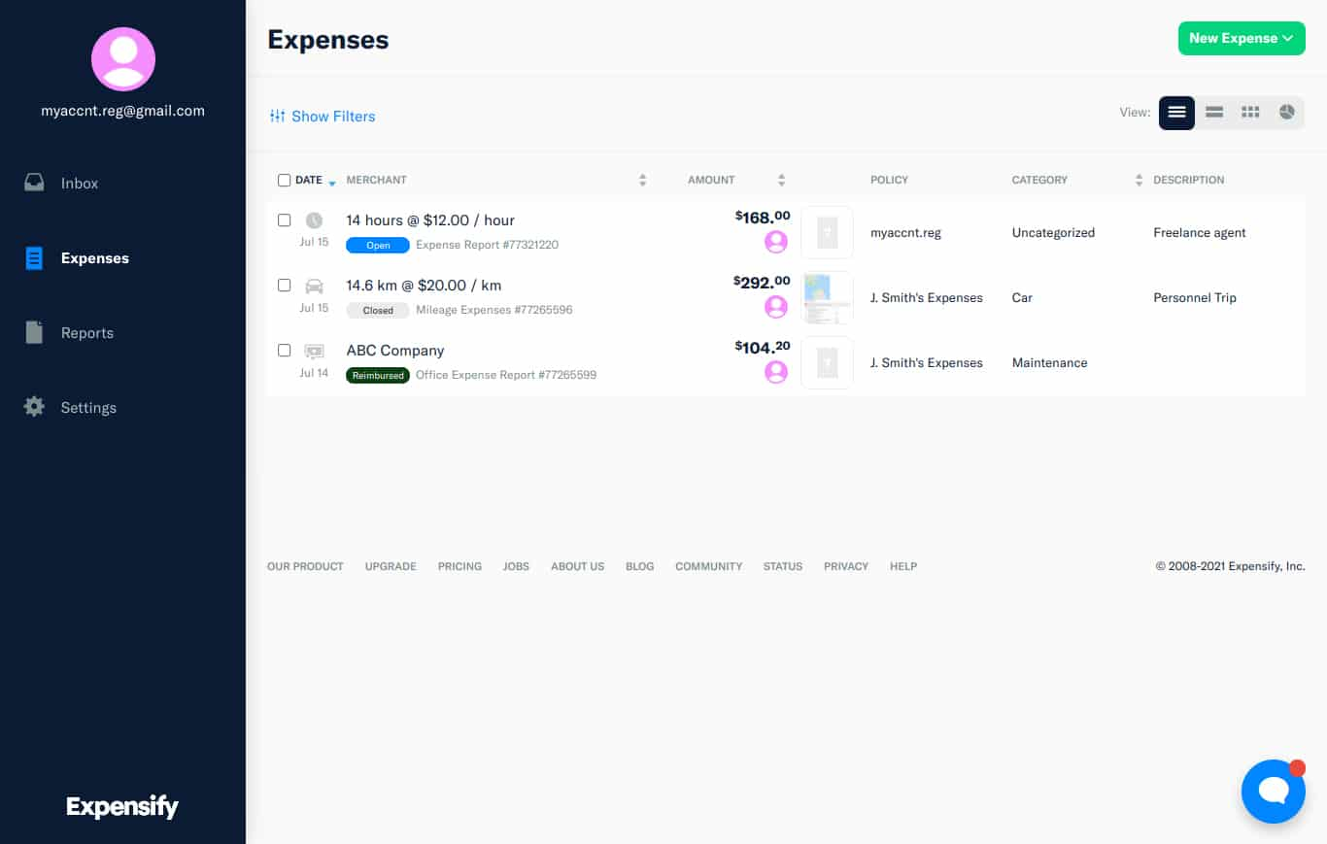Switch to the grid view of expenses
This screenshot has width=1327, height=844.
[1250, 112]
